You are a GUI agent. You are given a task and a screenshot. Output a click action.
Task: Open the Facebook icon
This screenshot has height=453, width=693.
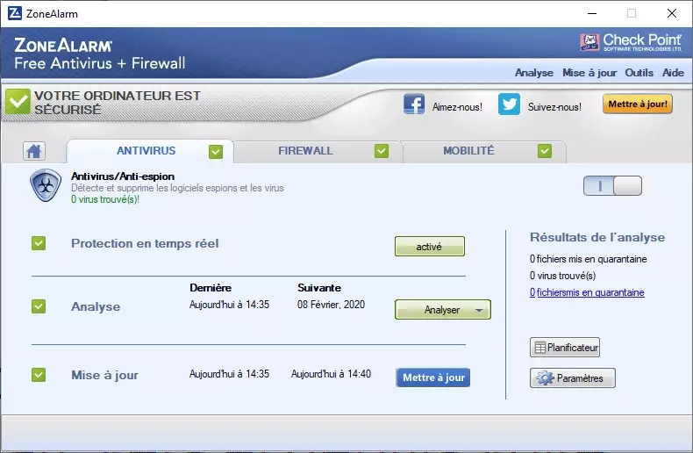414,104
